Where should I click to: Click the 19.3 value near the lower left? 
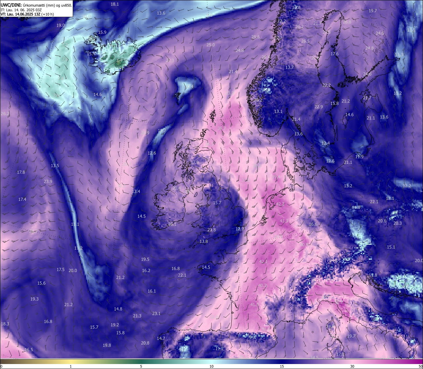[x=34, y=299]
